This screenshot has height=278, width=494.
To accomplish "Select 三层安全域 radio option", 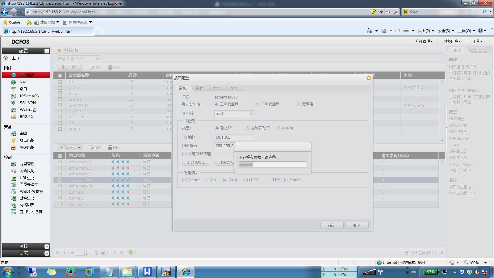I will [x=216, y=104].
